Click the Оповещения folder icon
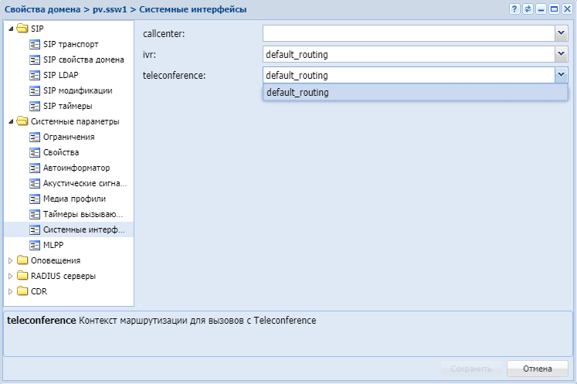This screenshot has height=384, width=577. [22, 260]
